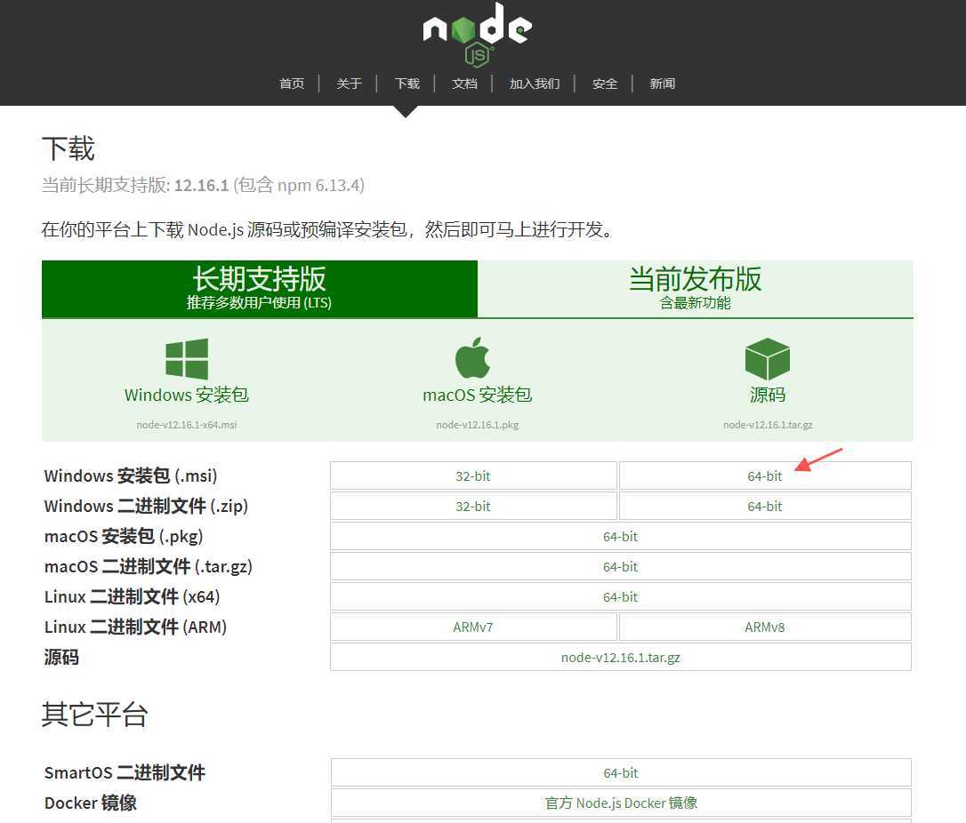Click the SmartOS 二进制文件 row label

point(125,772)
